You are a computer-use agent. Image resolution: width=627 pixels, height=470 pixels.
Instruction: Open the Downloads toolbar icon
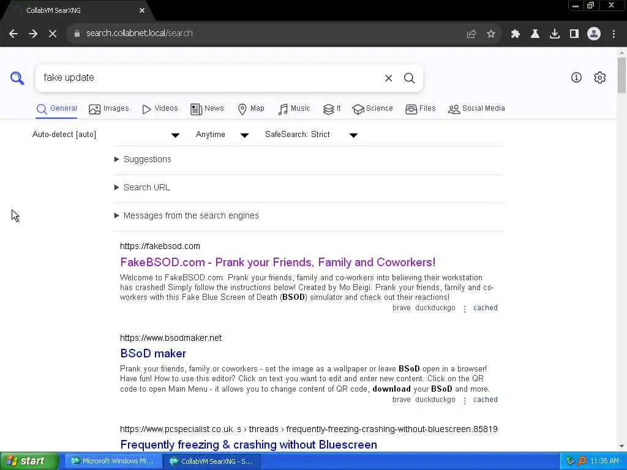(x=555, y=34)
